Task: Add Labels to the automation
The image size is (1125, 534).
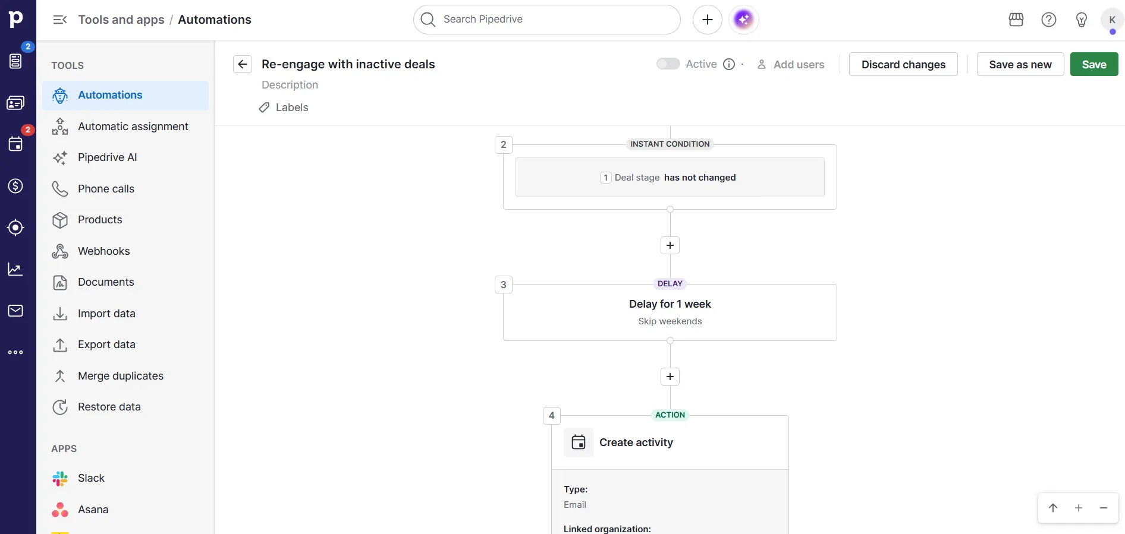Action: [284, 108]
